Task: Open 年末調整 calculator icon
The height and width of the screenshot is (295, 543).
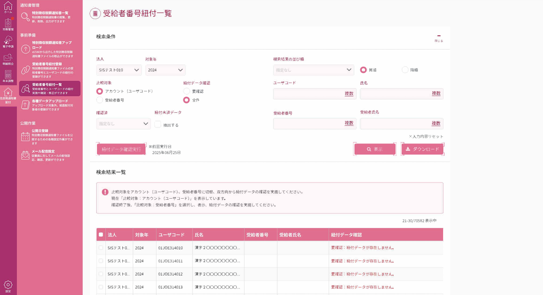Action: click(x=8, y=76)
